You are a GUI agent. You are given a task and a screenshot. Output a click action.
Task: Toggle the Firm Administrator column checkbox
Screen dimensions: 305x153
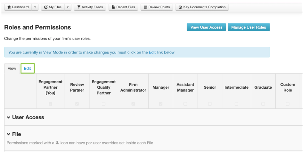click(133, 104)
